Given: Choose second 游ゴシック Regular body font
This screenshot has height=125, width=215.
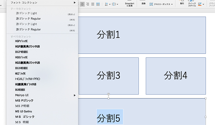Looking at the screenshot, I should click(42, 29).
